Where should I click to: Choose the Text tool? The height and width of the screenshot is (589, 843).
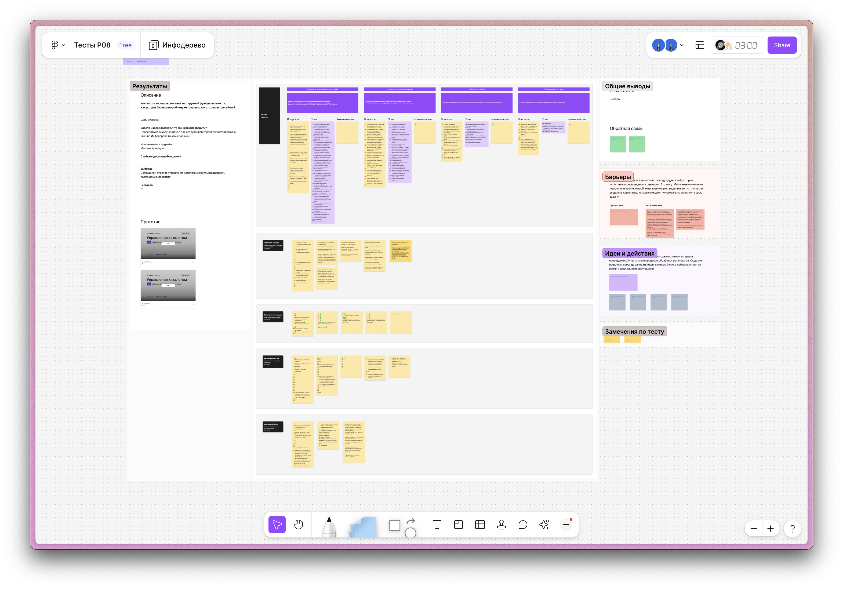click(x=437, y=525)
